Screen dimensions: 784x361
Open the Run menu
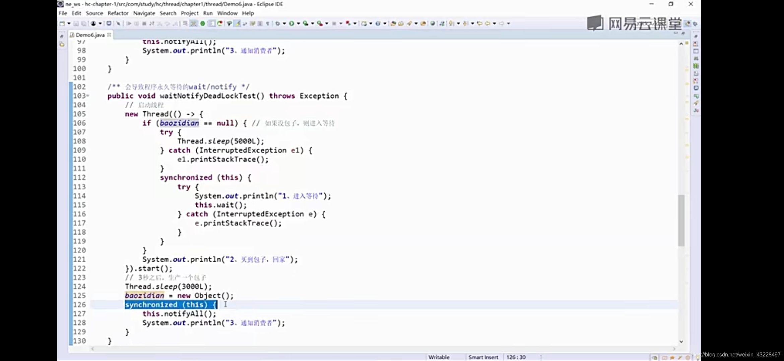[x=208, y=13]
